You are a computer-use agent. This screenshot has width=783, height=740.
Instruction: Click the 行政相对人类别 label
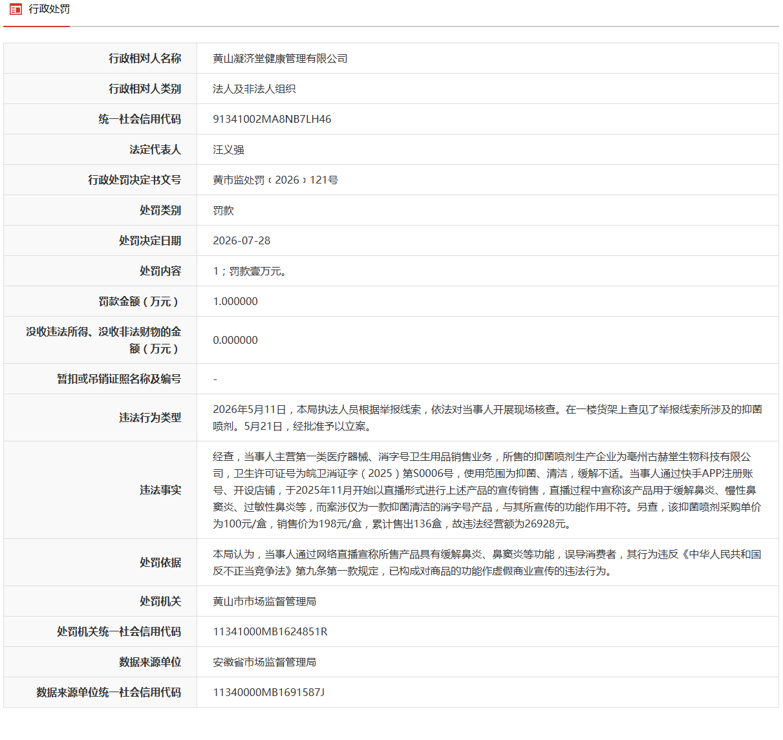pyautogui.click(x=145, y=89)
